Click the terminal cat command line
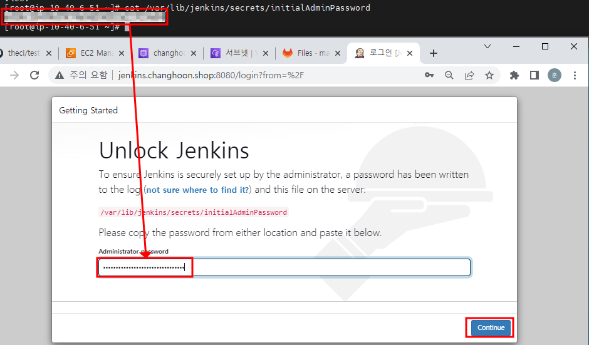Viewport: 589px width, 345px height. coord(187,8)
